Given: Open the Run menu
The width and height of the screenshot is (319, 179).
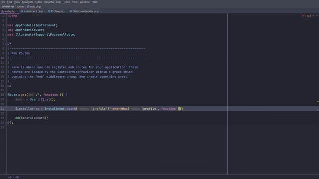Looking at the screenshot, I should (59, 2).
